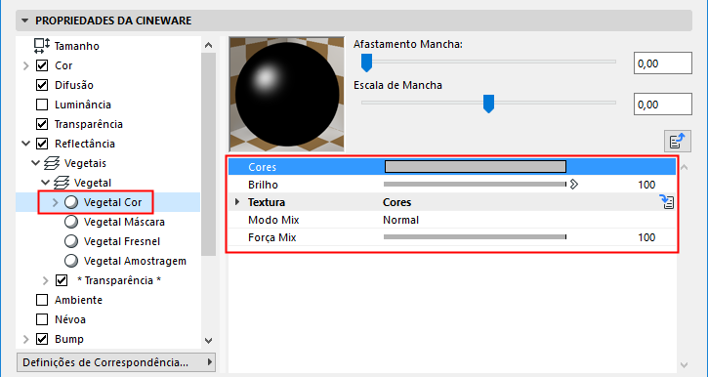Collapse the Reflectância tree item
Viewport: 708px width, 377px height.
point(25,144)
